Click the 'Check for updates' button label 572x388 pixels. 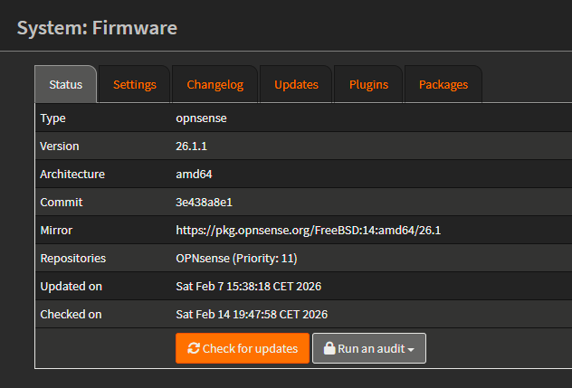click(x=250, y=348)
